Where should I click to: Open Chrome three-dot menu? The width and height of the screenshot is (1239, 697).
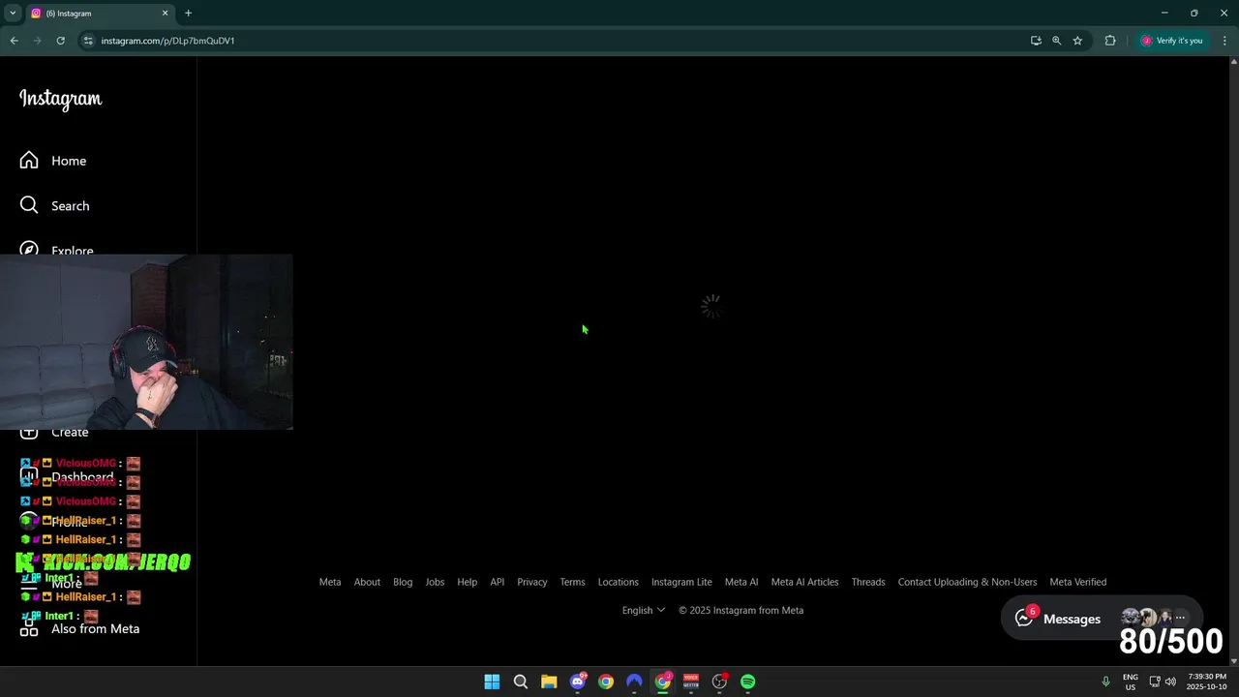pos(1224,41)
